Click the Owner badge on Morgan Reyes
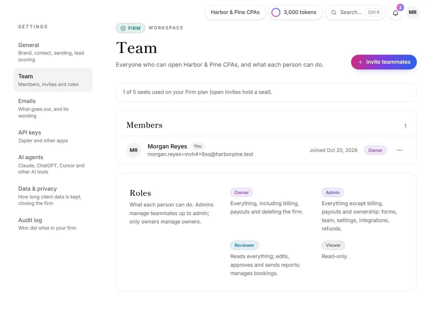Screen dimensions: 430x331 [375, 150]
